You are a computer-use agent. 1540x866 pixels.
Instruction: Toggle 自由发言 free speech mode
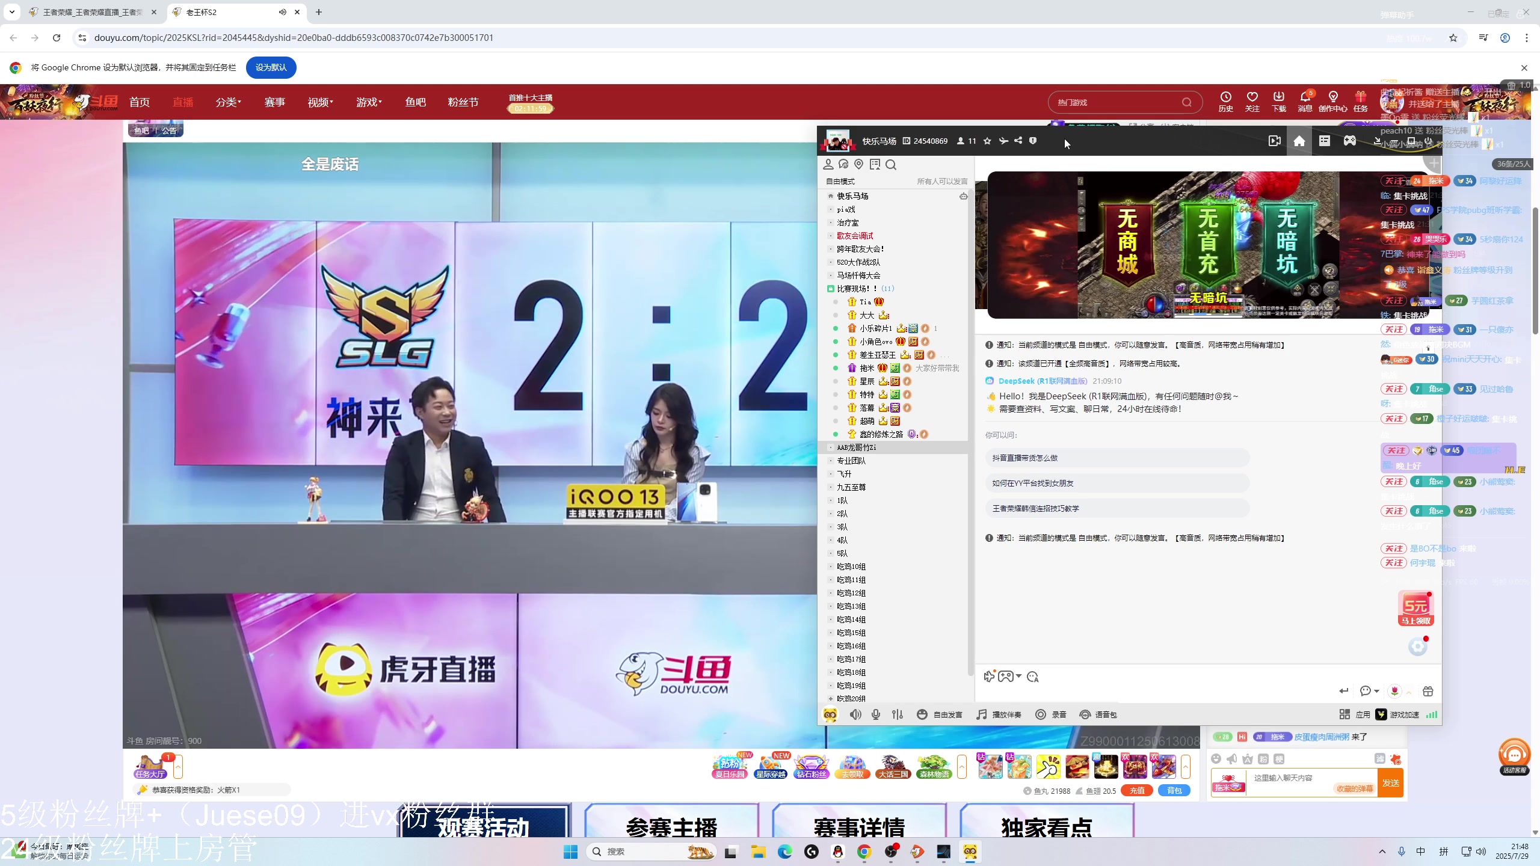940,714
